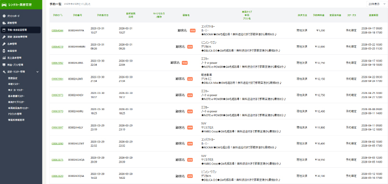The width and height of the screenshot is (388, 184).
Task: Click the calendar icon for 予約・空き状況管理
Action: point(4,30)
